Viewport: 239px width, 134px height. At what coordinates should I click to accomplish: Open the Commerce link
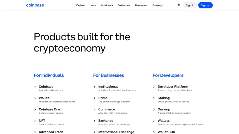pos(107,109)
